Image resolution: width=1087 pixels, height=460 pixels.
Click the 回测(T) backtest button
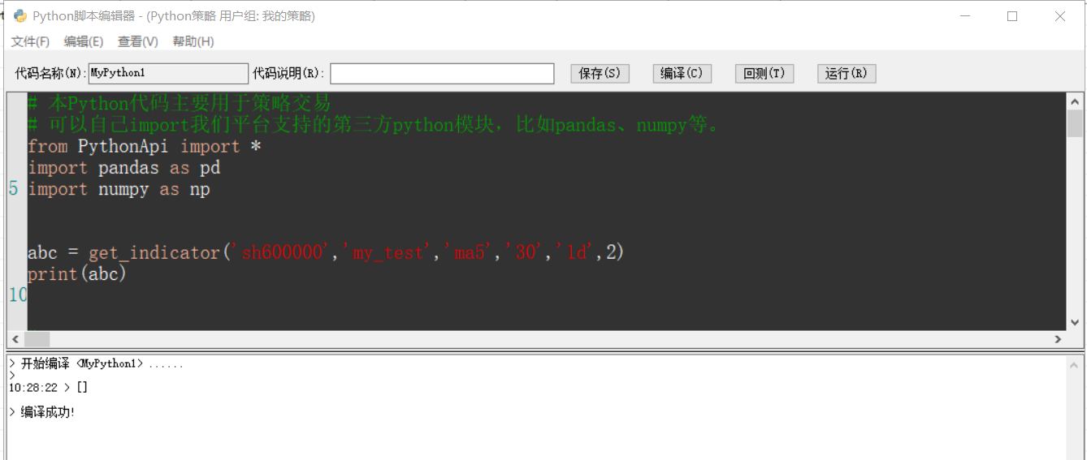click(764, 73)
